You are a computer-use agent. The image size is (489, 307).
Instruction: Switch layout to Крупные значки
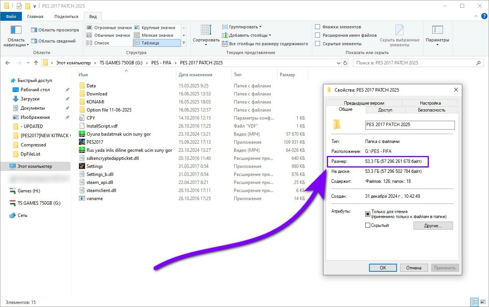click(x=154, y=28)
